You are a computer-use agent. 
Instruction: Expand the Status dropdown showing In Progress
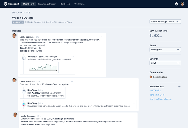click(165, 50)
